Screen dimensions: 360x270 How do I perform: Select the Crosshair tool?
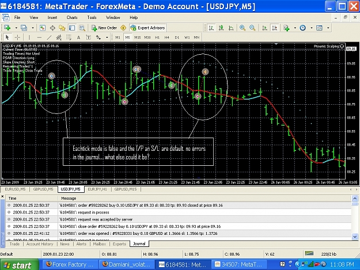(17, 37)
